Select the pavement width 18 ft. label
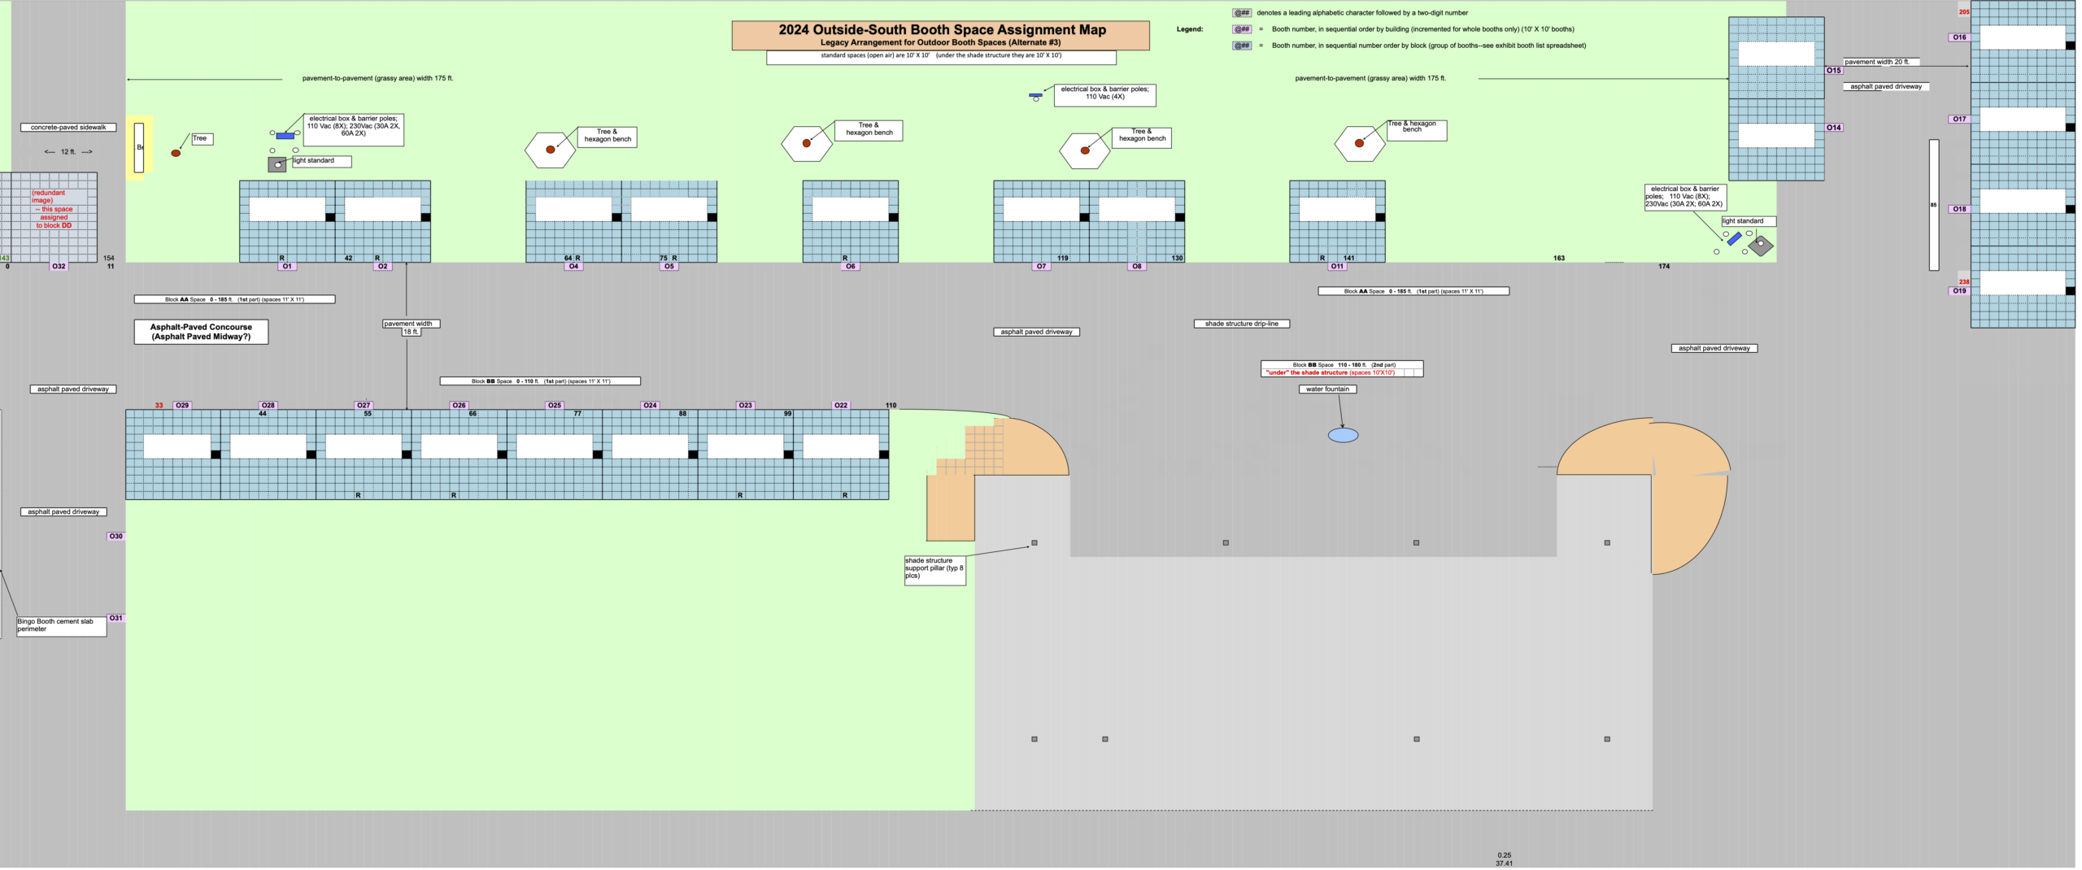Image resolution: width=2082 pixels, height=870 pixels. click(411, 328)
